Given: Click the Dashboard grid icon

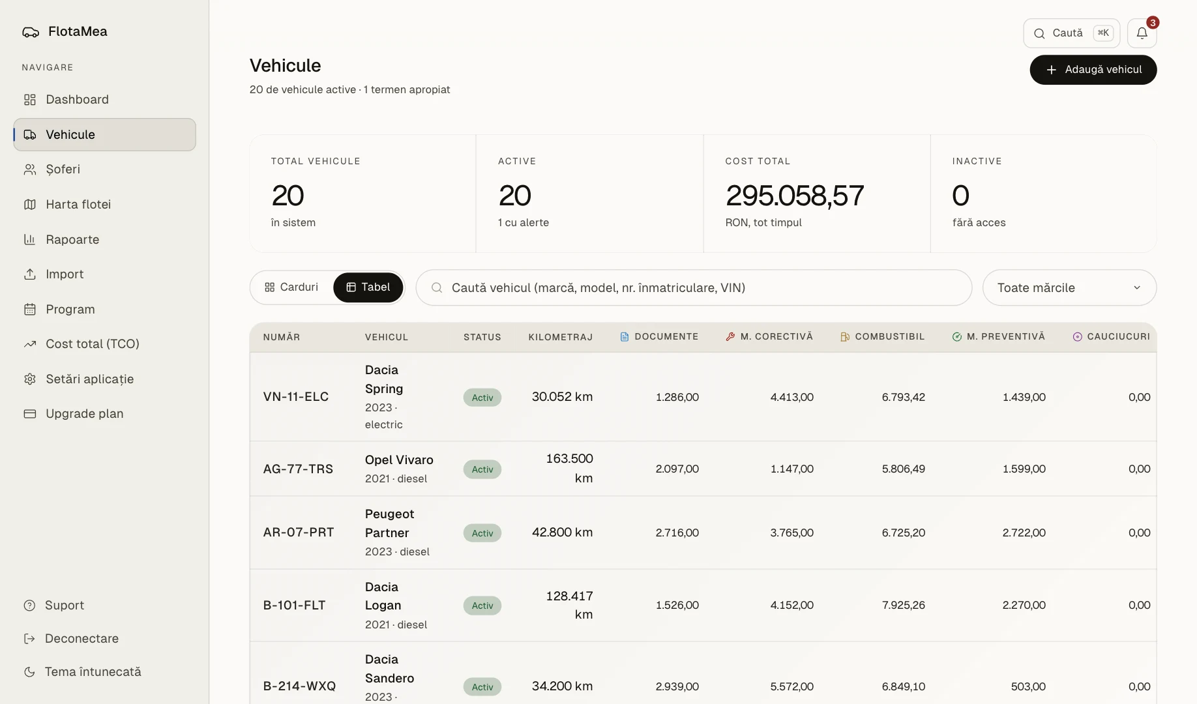Looking at the screenshot, I should coord(30,100).
